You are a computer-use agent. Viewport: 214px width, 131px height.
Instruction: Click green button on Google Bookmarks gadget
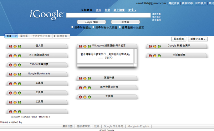click(20, 74)
